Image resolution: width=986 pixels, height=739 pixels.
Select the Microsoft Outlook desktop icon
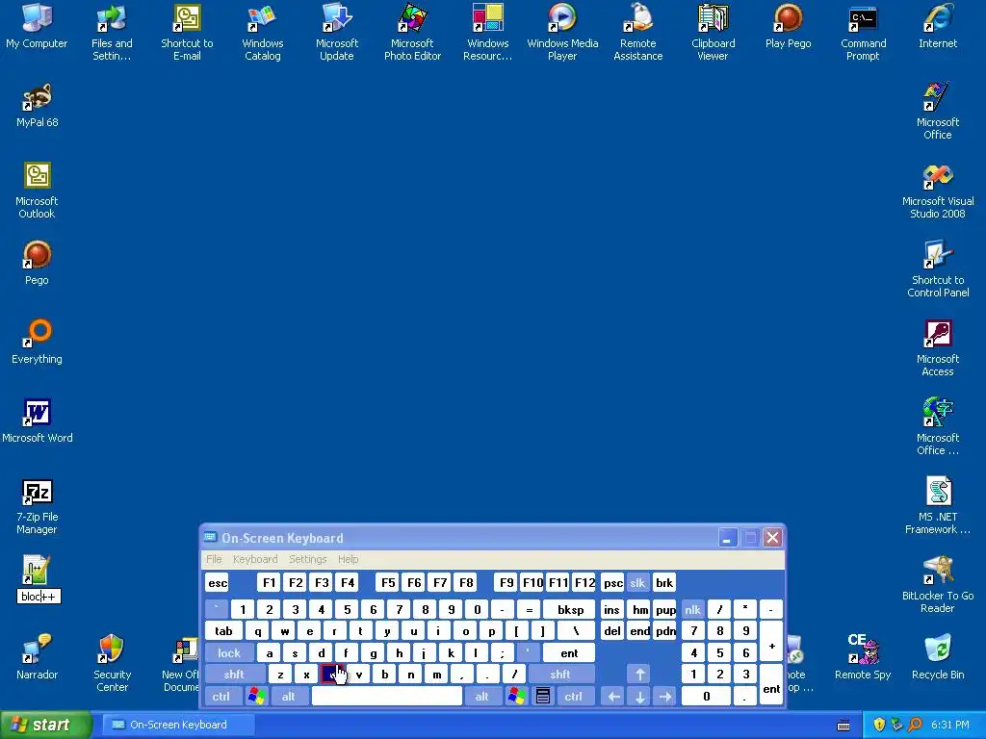coord(38,190)
